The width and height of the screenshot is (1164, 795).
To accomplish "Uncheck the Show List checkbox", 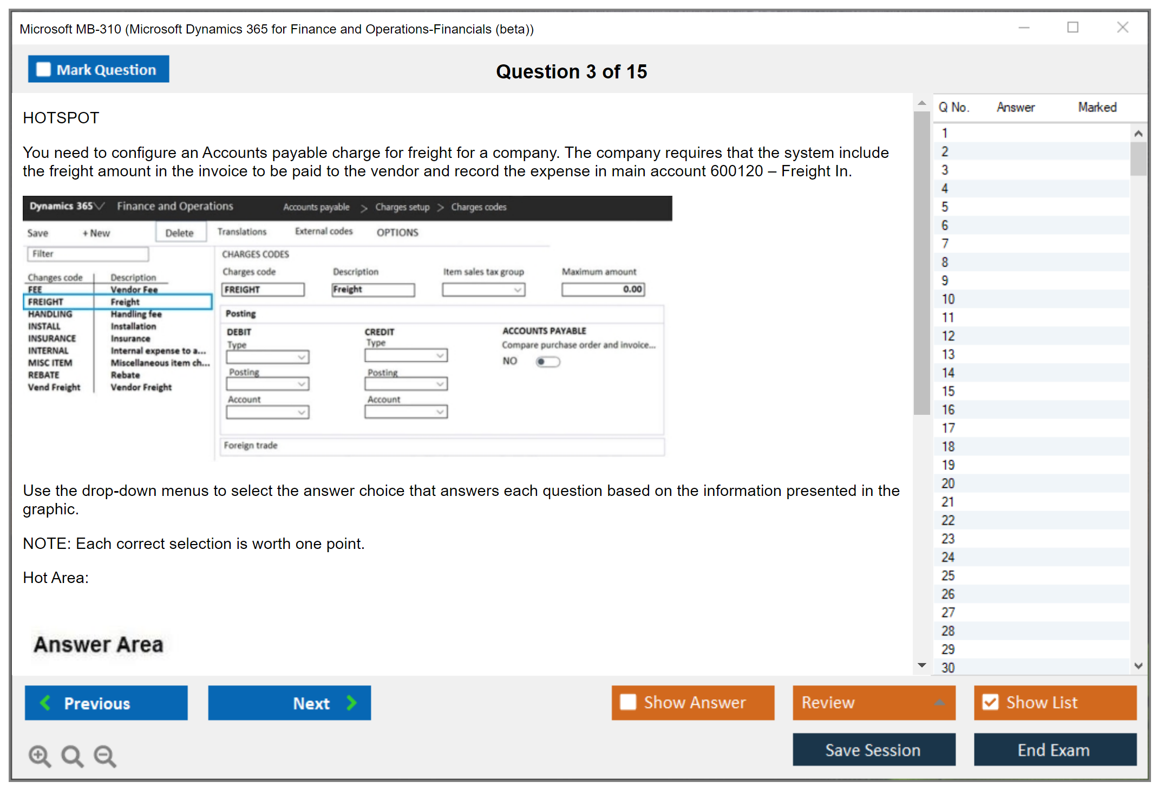I will click(990, 702).
